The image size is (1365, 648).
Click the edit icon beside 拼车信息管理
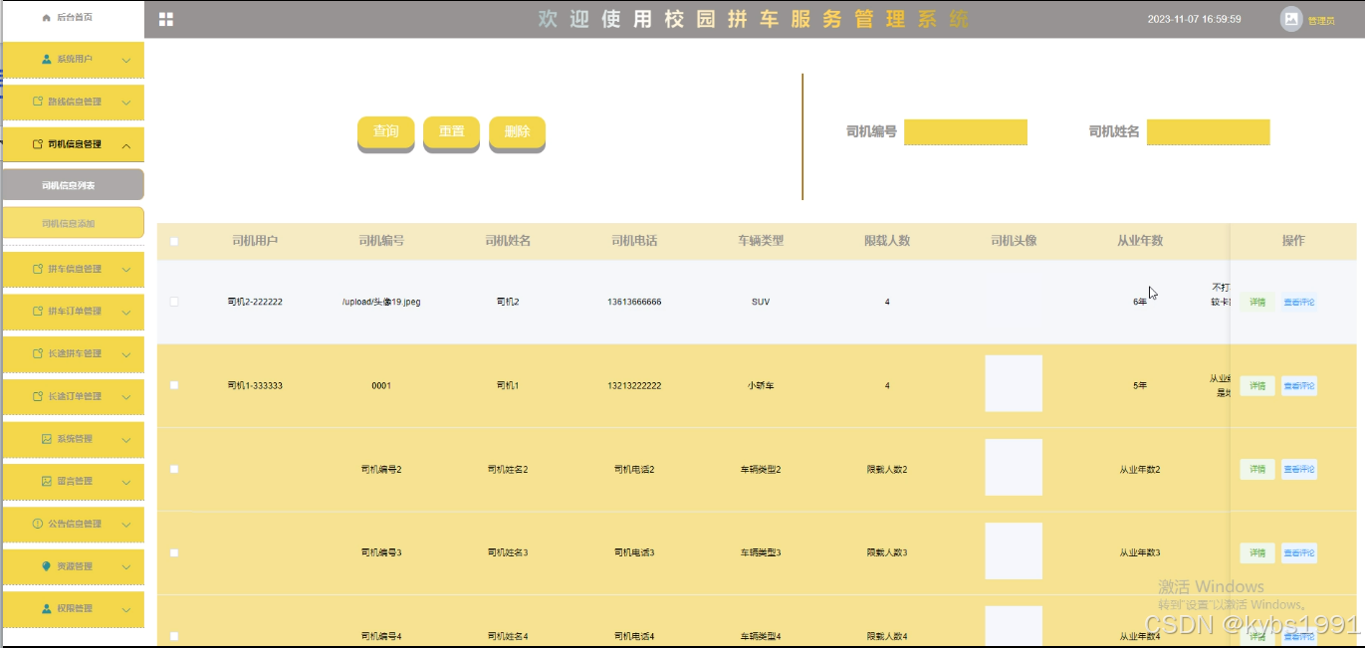point(38,269)
